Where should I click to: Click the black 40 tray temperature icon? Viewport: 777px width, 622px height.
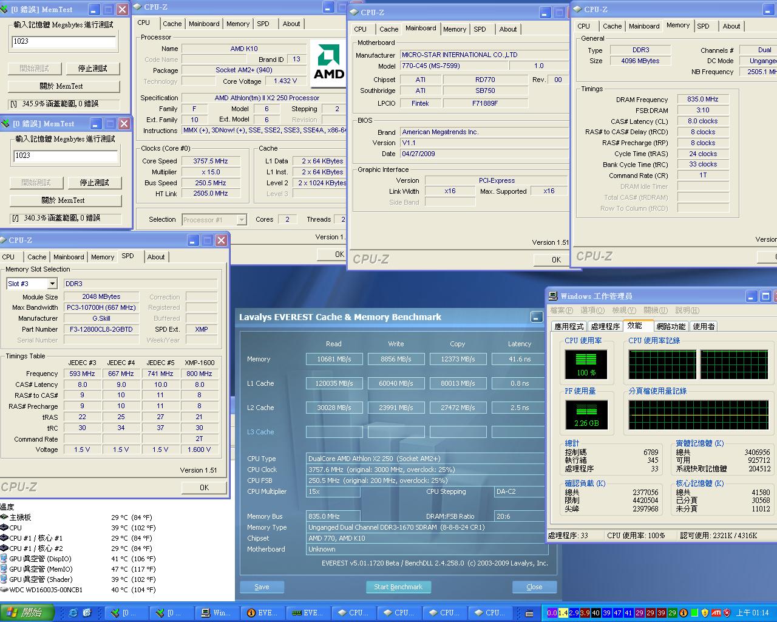coord(595,613)
